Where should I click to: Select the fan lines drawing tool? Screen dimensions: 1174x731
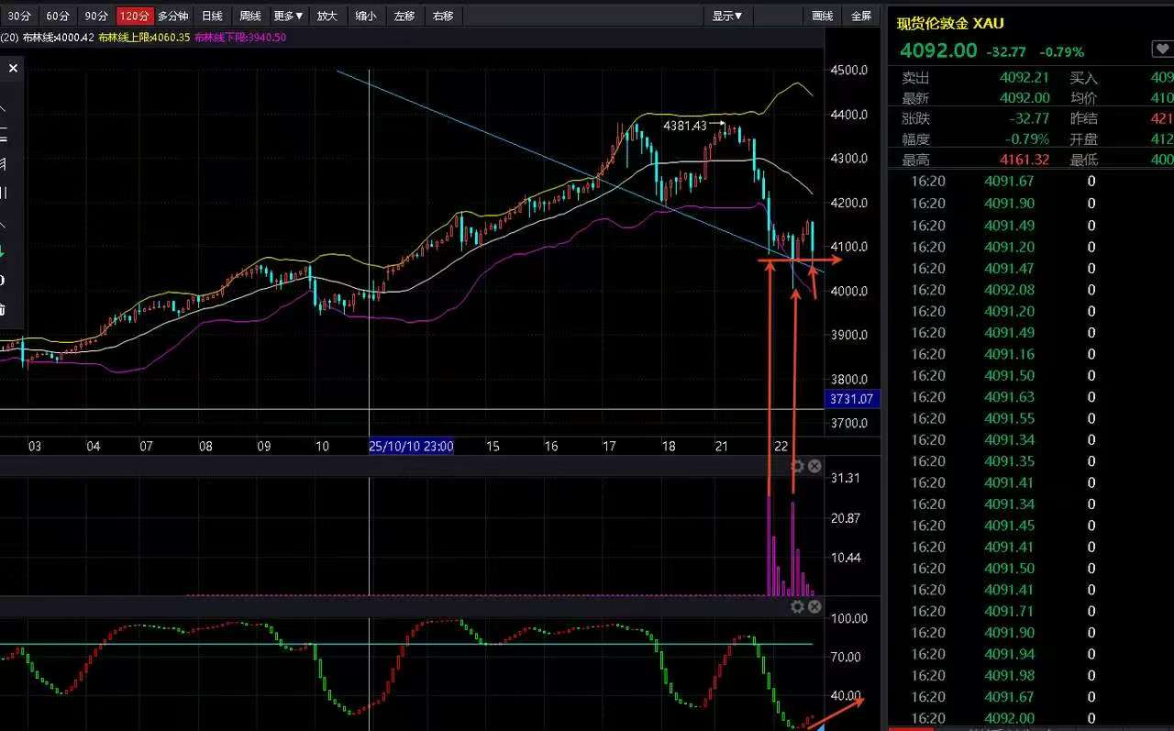click(x=3, y=165)
